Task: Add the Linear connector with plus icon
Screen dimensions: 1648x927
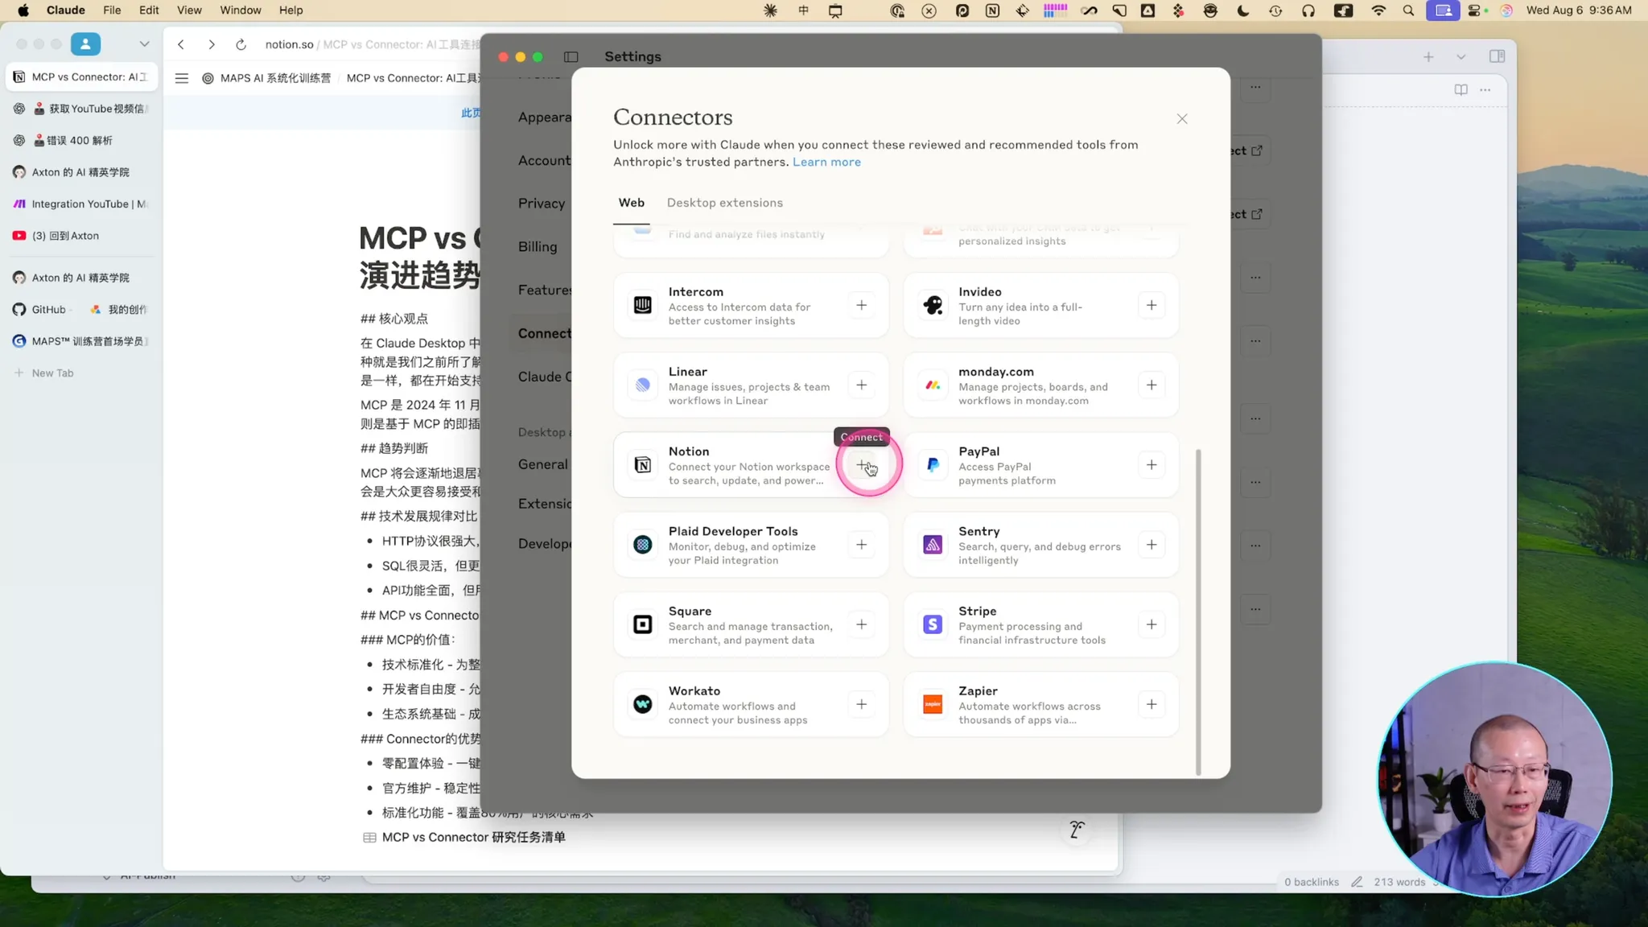Action: (x=861, y=385)
